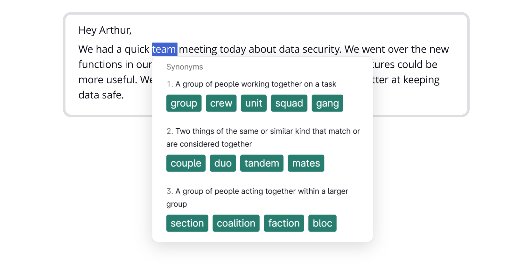This screenshot has width=525, height=269.
Task: Click the "gang" synonym suggestion
Action: tap(327, 103)
